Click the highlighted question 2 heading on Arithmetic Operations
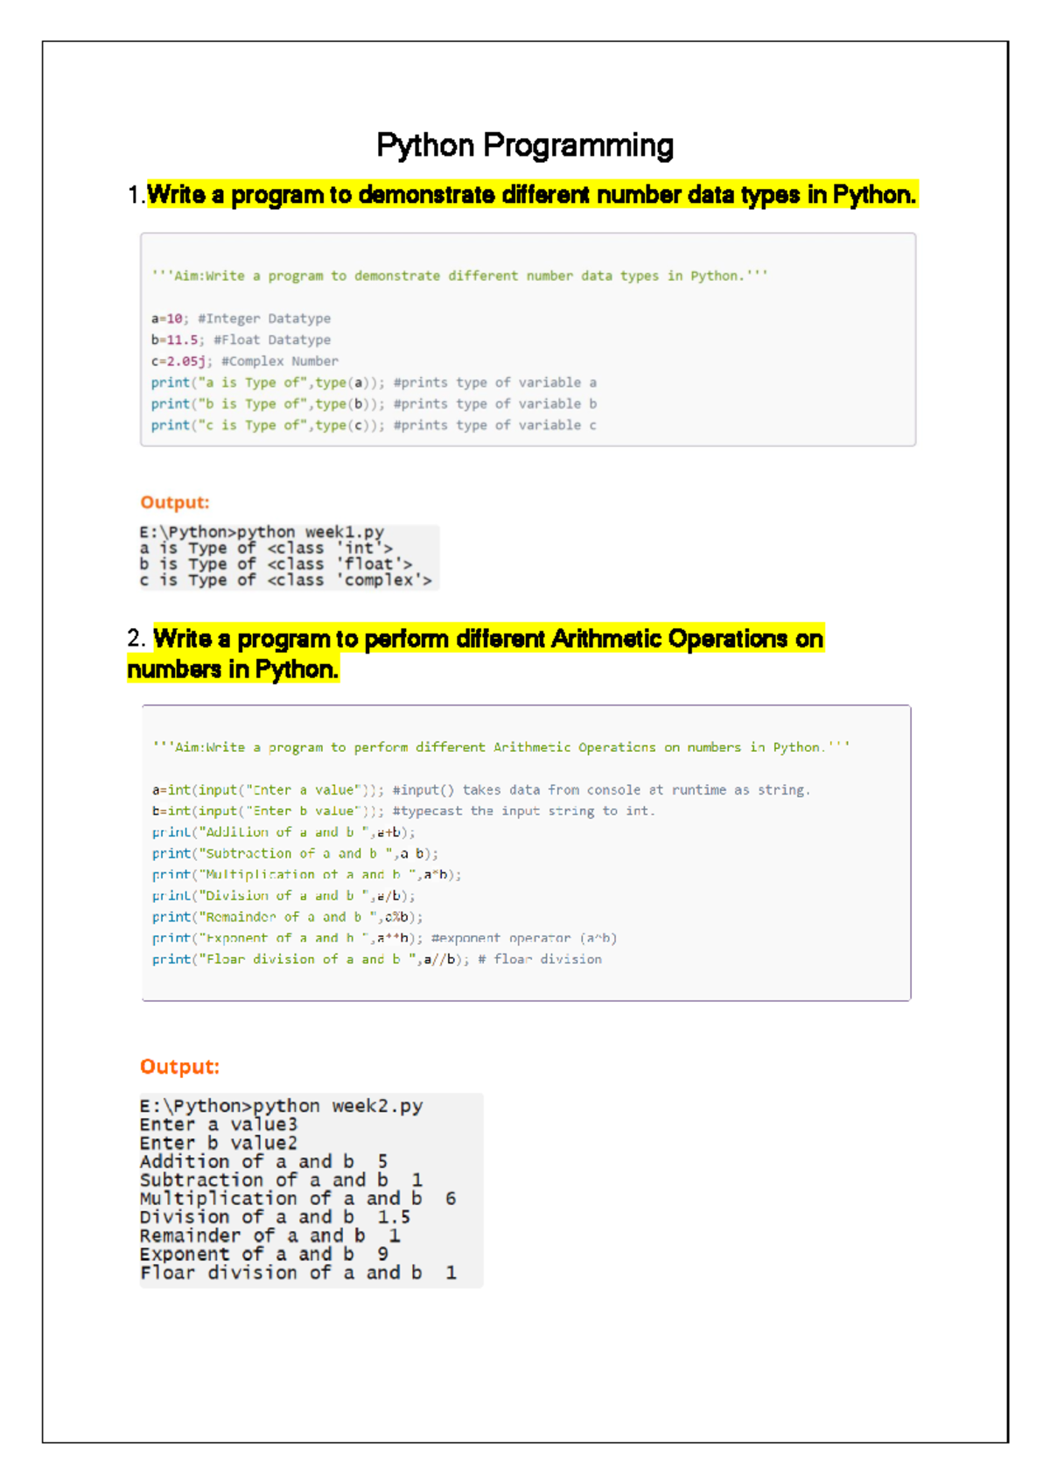Screen dimensions: 1050x1484 487,640
